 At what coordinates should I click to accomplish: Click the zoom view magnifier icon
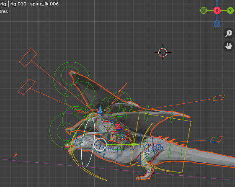click(229, 33)
